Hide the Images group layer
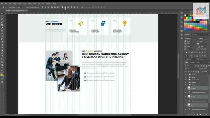Viewport: 210px width, 118px height. click(185, 85)
